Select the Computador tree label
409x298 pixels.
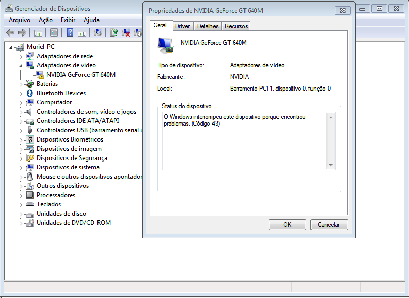(x=54, y=102)
